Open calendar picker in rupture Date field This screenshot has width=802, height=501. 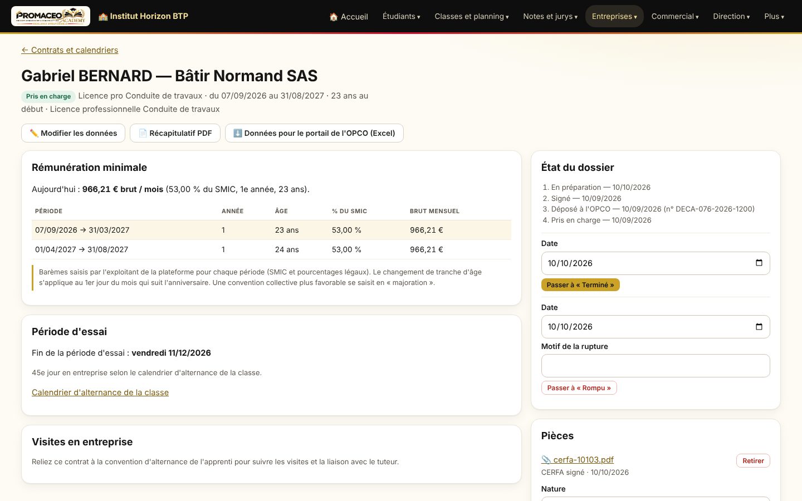[759, 327]
